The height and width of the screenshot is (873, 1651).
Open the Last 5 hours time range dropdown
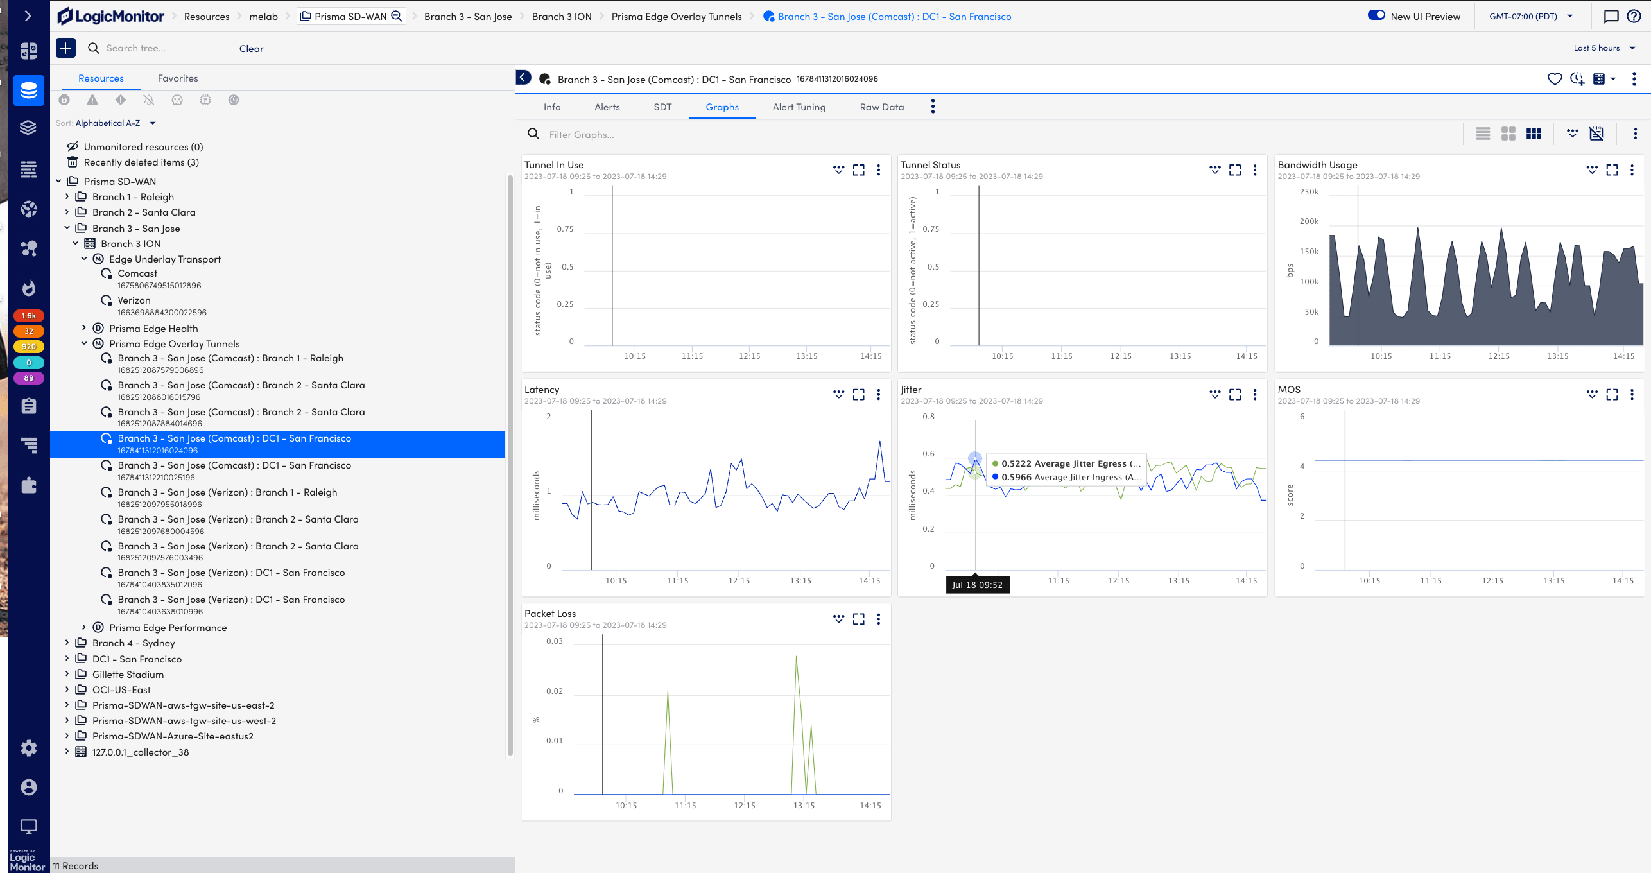[1604, 48]
